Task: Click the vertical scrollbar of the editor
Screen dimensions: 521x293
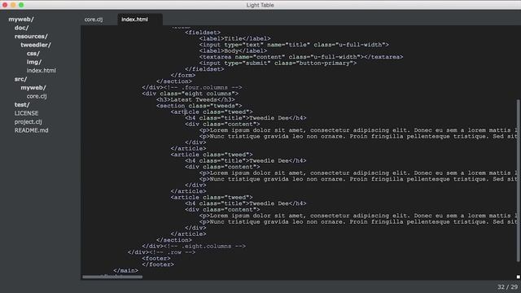Action: tap(518, 181)
